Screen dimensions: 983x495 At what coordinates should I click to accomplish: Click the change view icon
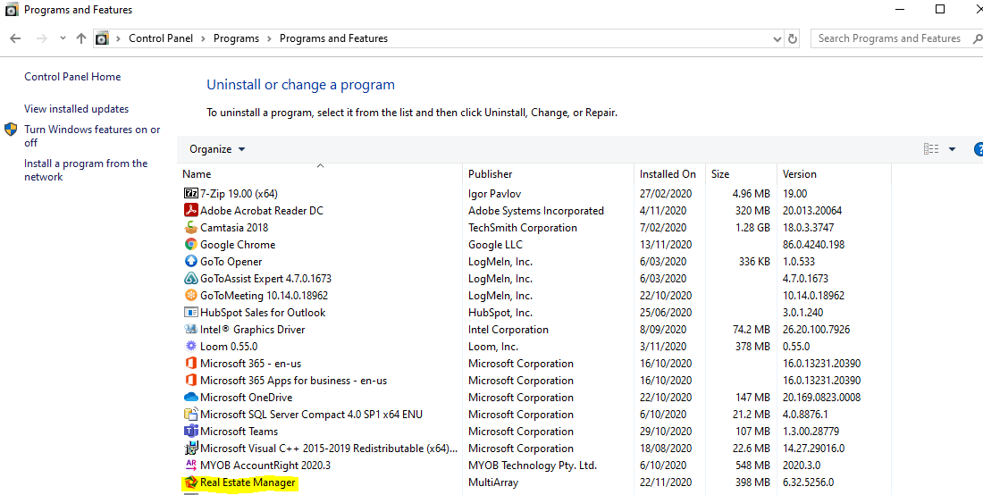pos(931,149)
